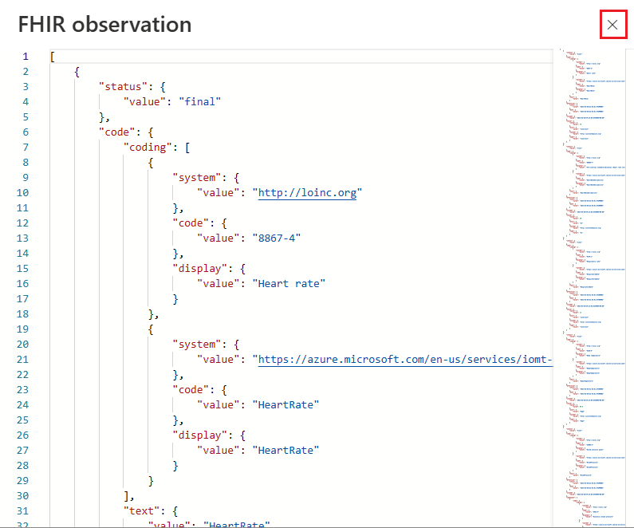Click the "text" key on line 31
The image size is (634, 528).
141,511
